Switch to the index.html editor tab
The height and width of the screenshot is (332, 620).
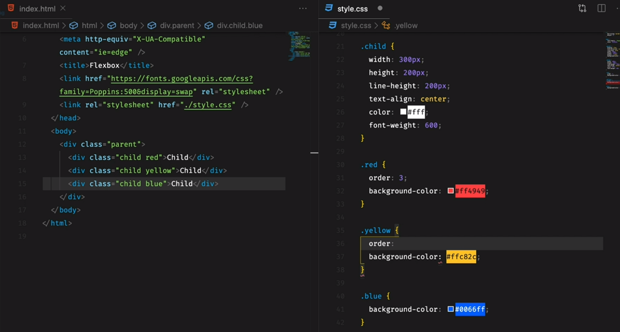click(x=36, y=9)
